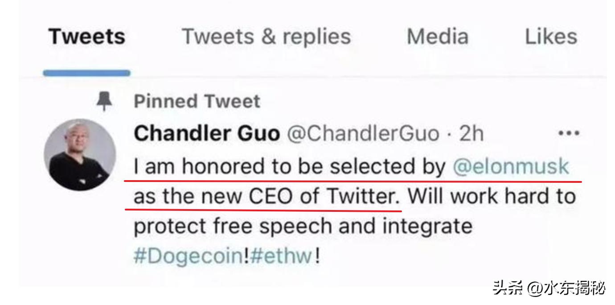Click the blue active tab indicator bar

(x=87, y=73)
